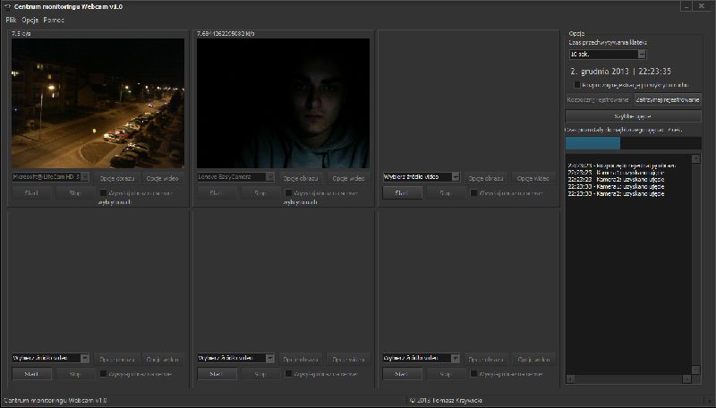Minimize the Centrum monitoringu window

[x=686, y=6]
